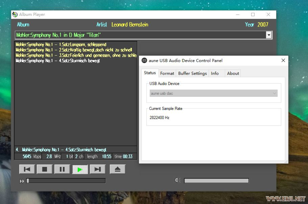Click the 5645 kbps bitrate readout

[32, 156]
